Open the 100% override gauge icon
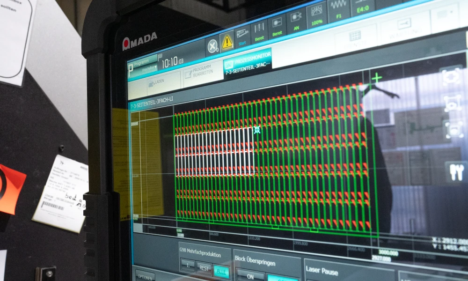This screenshot has height=281, width=468. click(316, 15)
